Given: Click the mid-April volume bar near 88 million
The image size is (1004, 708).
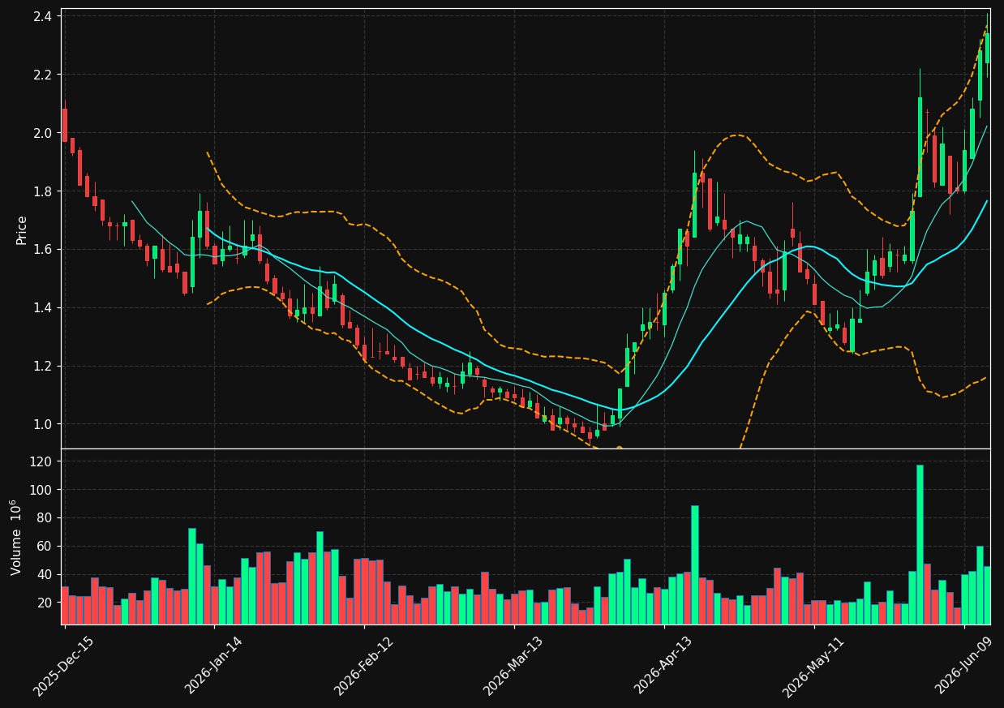Looking at the screenshot, I should [695, 564].
